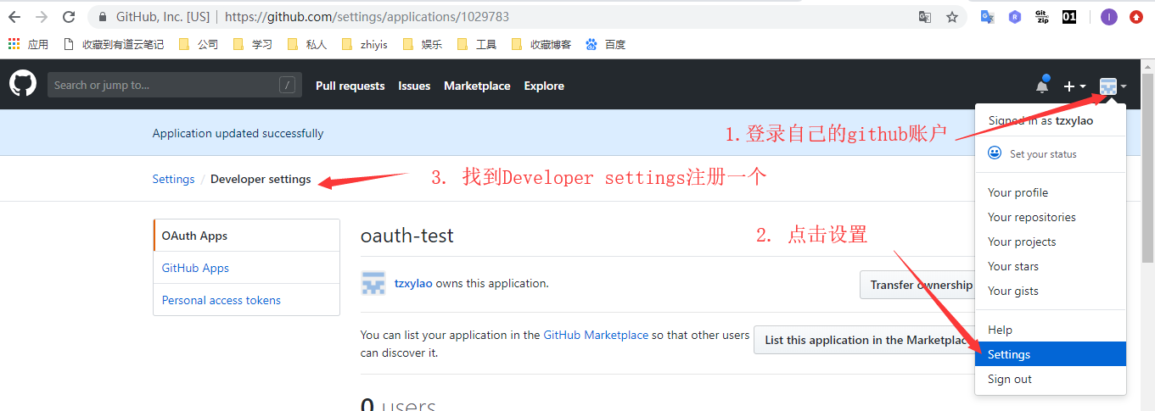Viewport: 1155px width, 411px height.
Task: Choose Your profile from user menu
Action: [1051, 192]
